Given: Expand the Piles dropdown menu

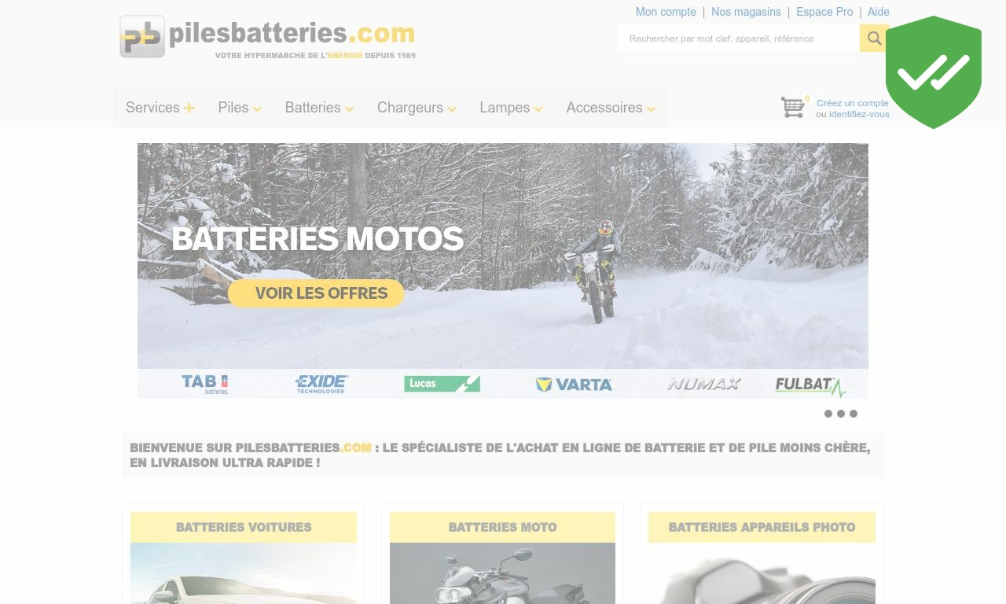Looking at the screenshot, I should point(240,108).
